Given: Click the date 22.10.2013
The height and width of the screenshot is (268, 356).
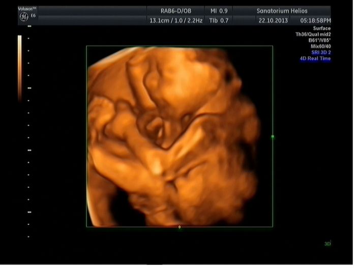Looking at the screenshot, I should 273,20.
